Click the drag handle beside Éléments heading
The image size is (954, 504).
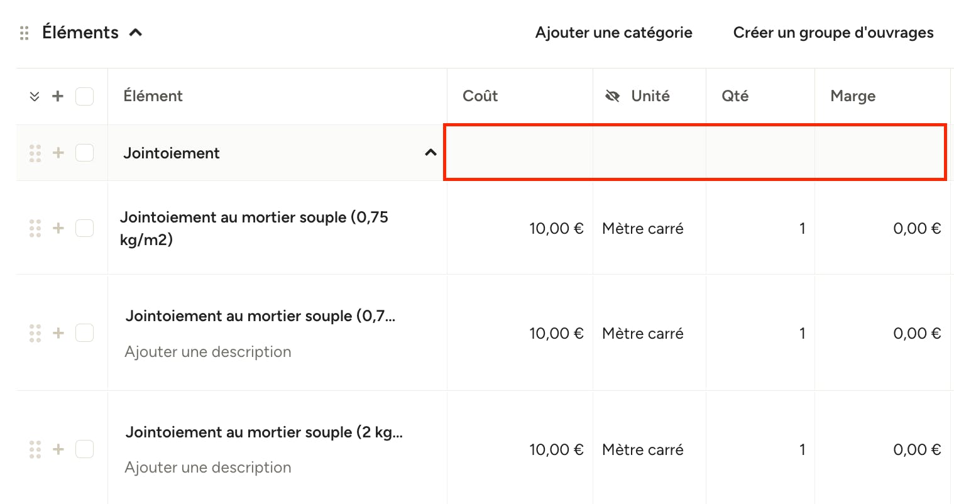tap(25, 33)
